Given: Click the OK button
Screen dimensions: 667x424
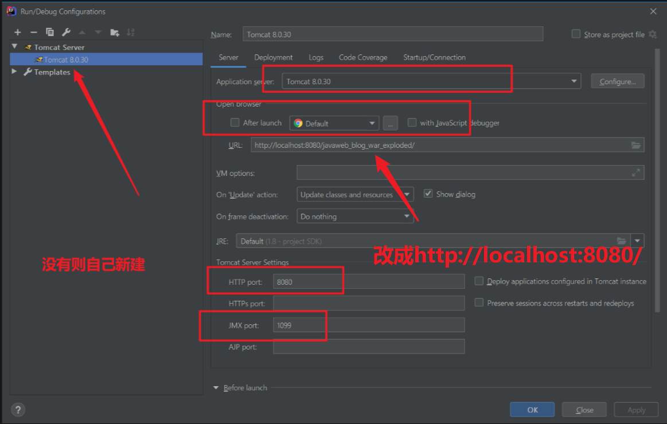Looking at the screenshot, I should click(x=532, y=410).
